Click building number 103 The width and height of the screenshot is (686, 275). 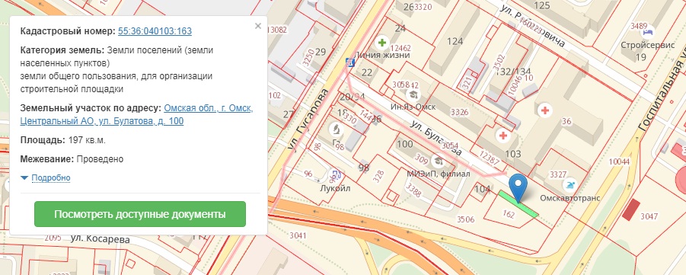coord(512,154)
